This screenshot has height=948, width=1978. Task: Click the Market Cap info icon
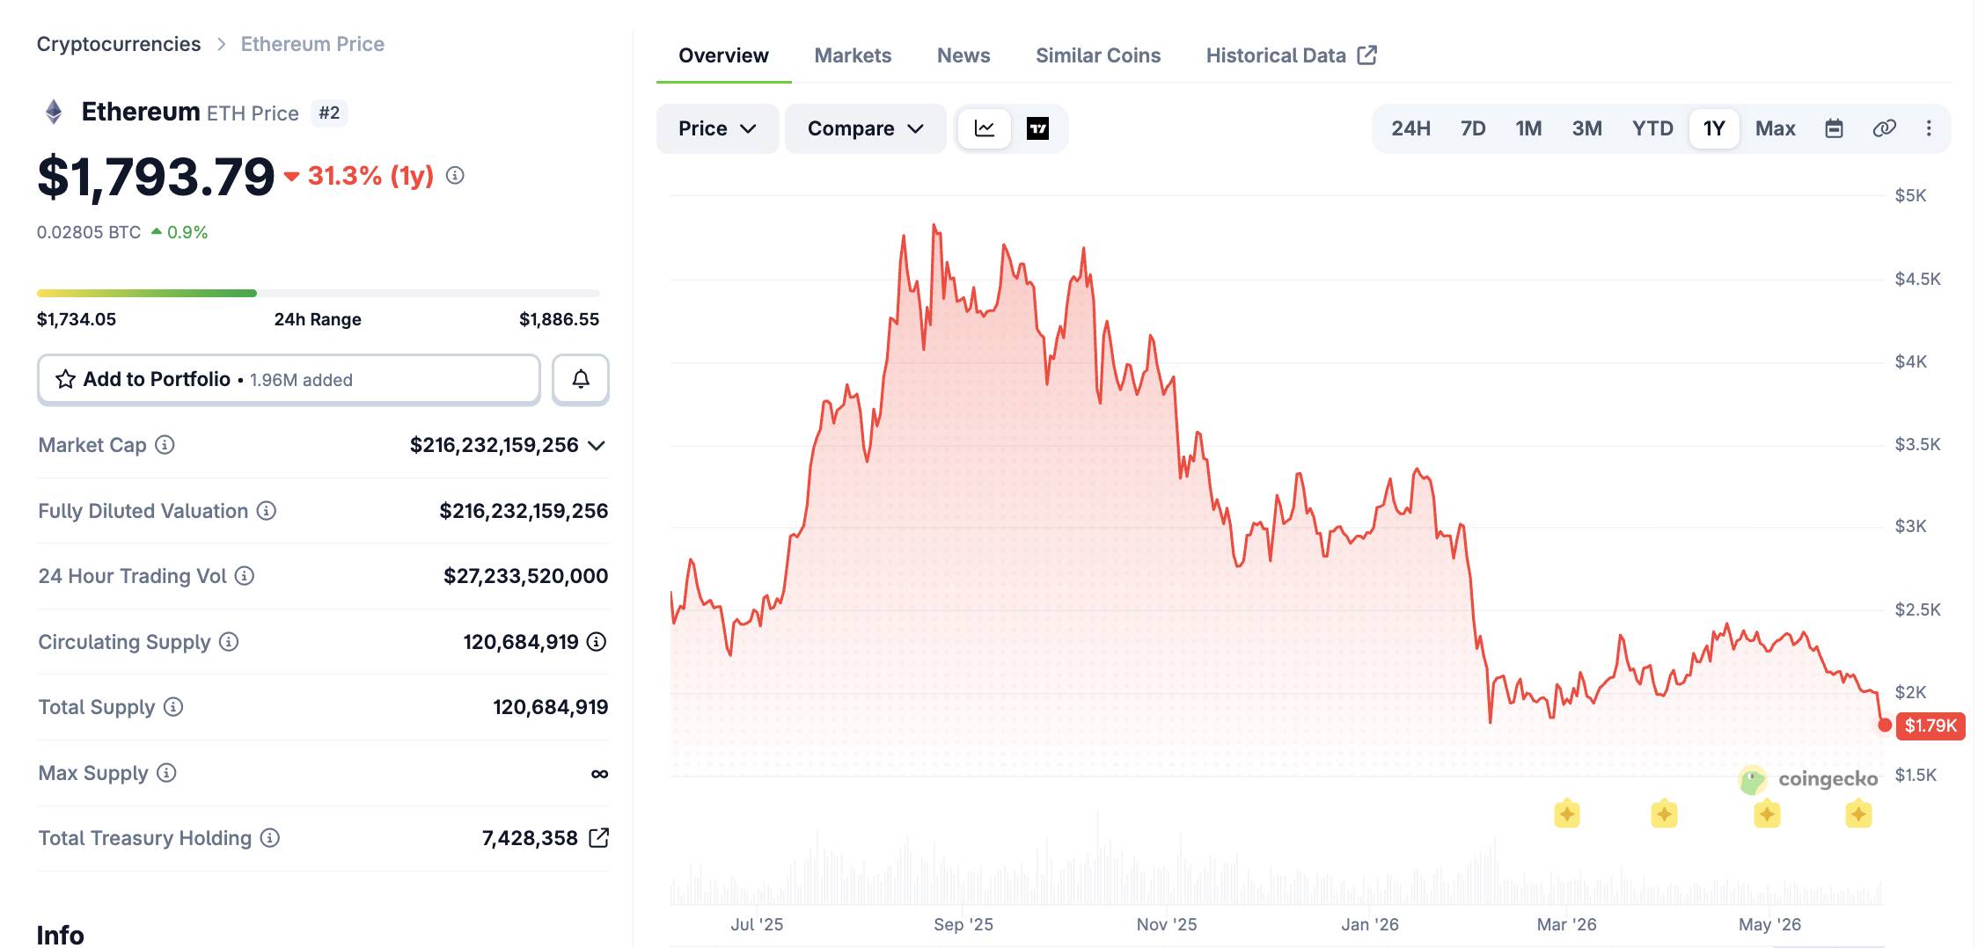pos(165,444)
